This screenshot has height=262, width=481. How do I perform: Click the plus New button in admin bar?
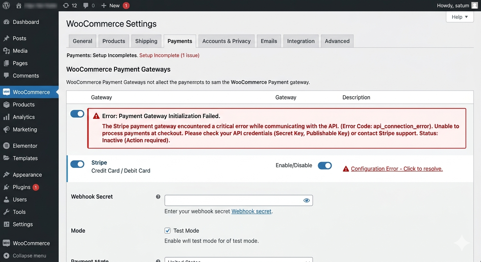click(x=111, y=5)
